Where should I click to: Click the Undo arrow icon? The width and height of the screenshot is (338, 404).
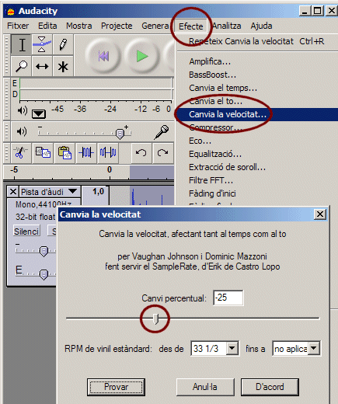(141, 153)
